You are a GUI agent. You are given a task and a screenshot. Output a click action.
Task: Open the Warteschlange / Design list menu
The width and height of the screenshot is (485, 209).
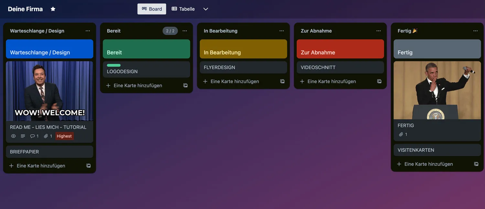[x=88, y=31]
